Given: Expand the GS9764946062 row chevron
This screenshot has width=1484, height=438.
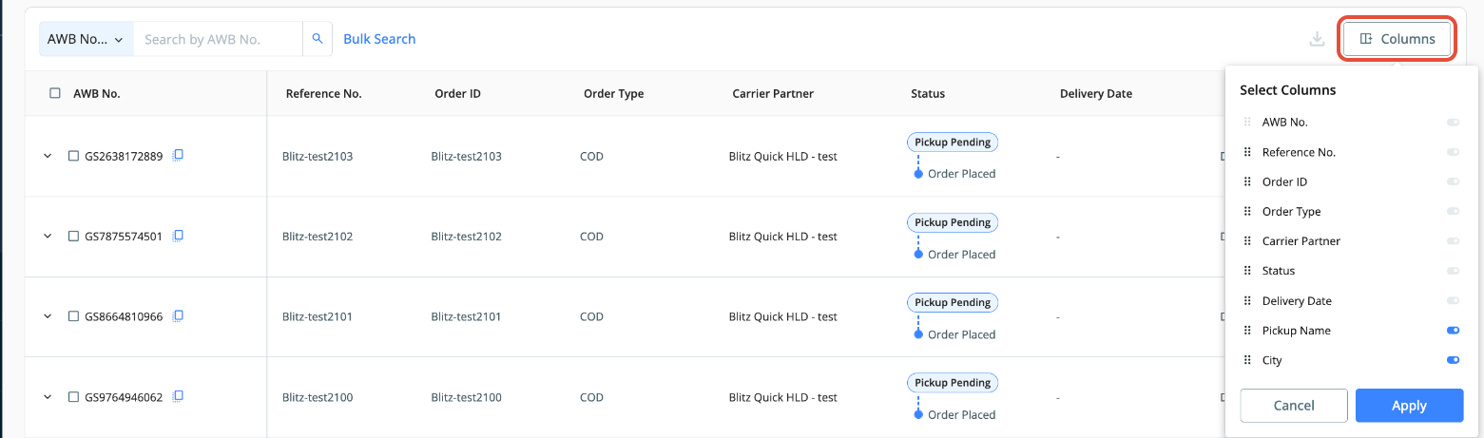Looking at the screenshot, I should pos(48,397).
